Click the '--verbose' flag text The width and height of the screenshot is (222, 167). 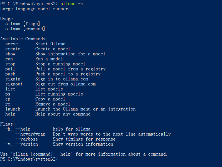coord(26,139)
